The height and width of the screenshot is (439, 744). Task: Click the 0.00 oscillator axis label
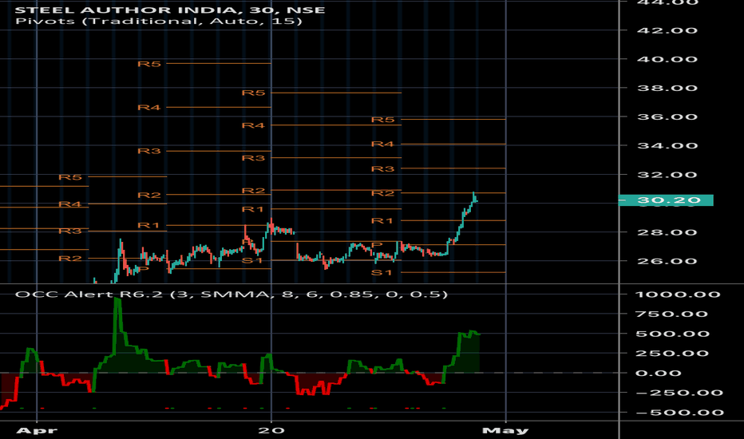[x=659, y=374]
